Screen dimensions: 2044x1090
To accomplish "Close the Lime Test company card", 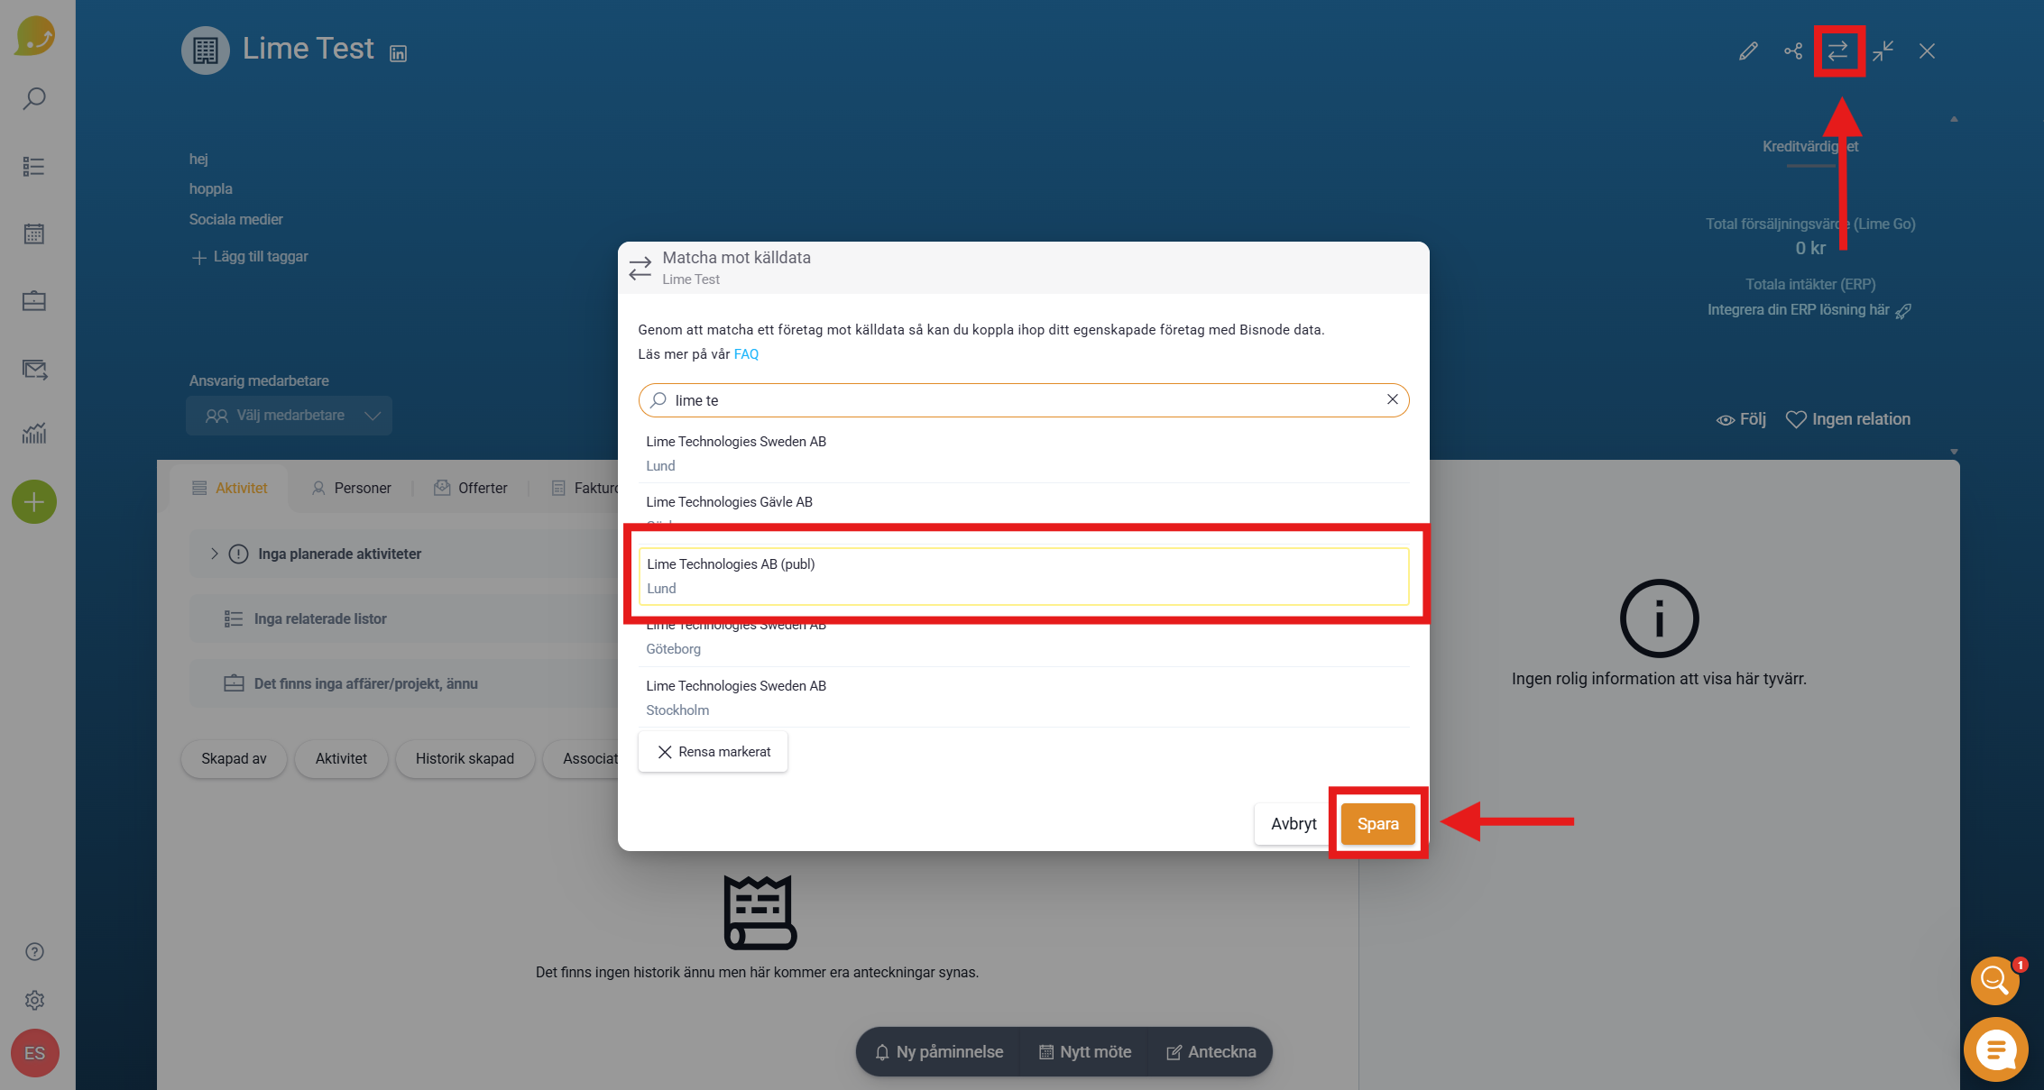I will (1927, 51).
